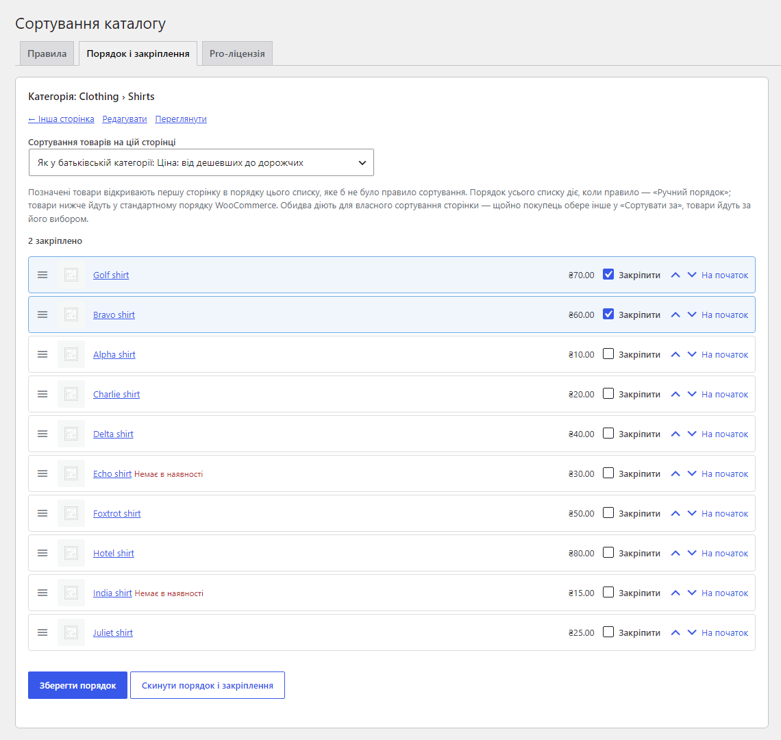781x740 pixels.
Task: Click the Переглянути link
Action: 181,119
